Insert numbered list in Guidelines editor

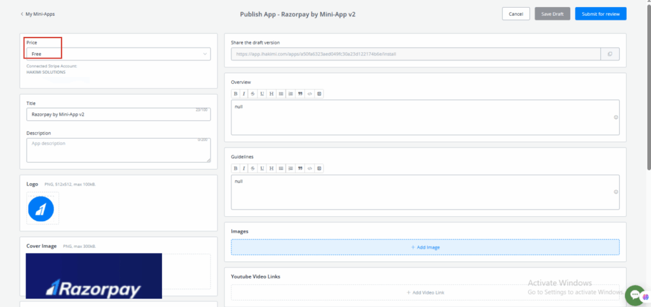coord(291,168)
